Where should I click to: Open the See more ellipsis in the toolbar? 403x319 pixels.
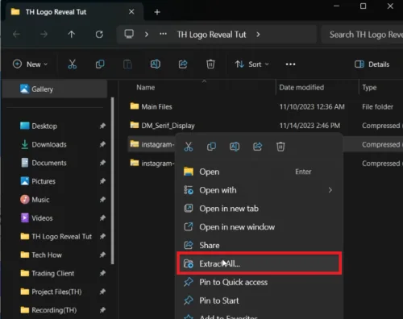pyautogui.click(x=290, y=64)
